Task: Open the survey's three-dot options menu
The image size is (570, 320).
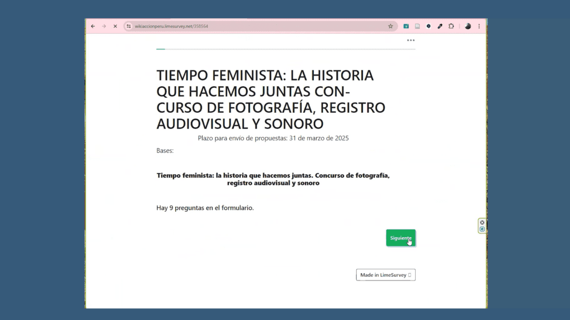Action: click(x=411, y=40)
